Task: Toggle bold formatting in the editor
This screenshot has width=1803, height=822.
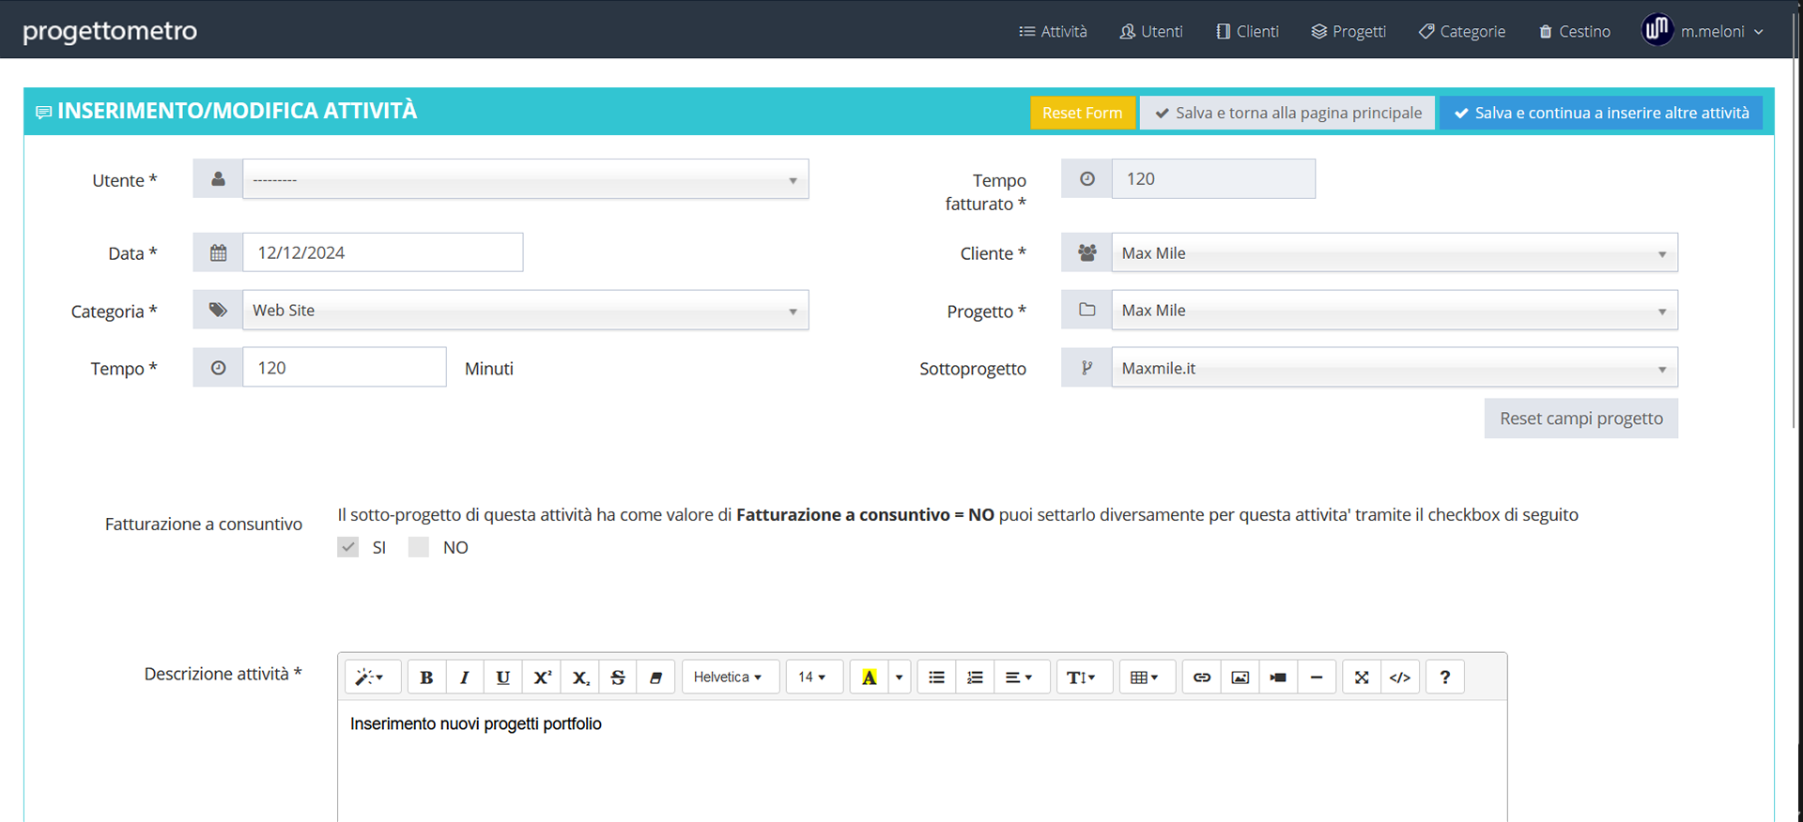Action: point(426,677)
